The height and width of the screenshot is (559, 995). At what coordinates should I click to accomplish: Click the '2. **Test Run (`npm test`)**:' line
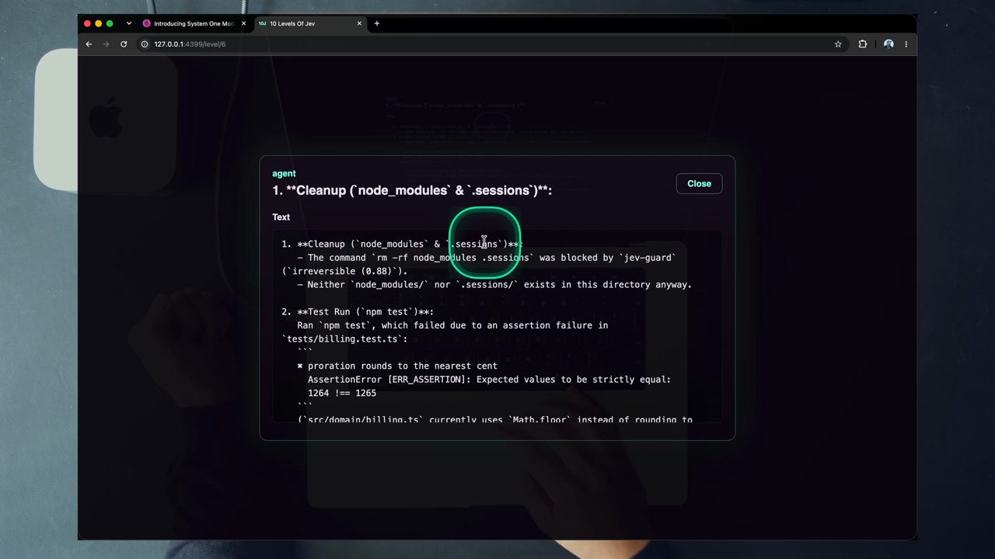tap(358, 312)
